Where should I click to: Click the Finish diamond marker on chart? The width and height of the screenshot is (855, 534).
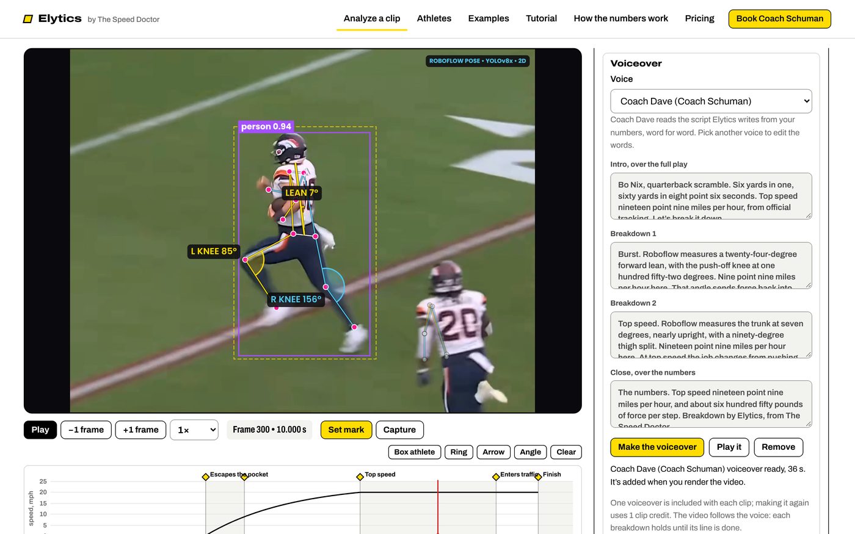[538, 477]
